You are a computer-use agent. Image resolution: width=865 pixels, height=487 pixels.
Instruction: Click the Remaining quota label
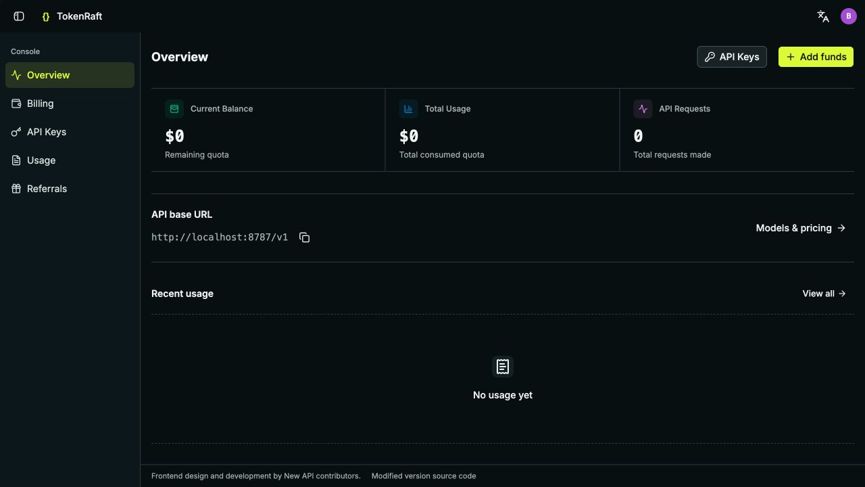tap(197, 155)
